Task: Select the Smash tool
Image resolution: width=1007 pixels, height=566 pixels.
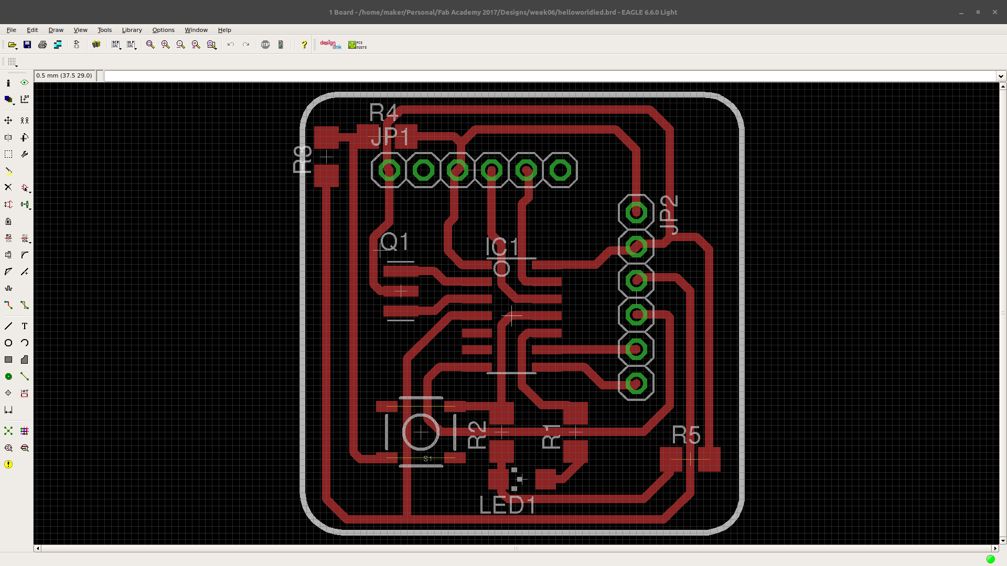Action: click(x=8, y=255)
